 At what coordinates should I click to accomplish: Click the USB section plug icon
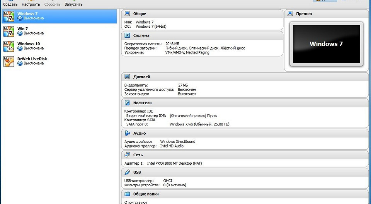[127, 172]
